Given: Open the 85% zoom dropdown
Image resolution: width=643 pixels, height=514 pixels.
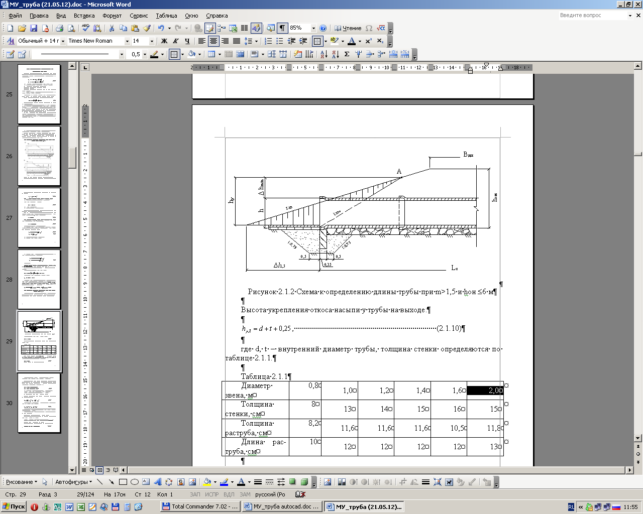Looking at the screenshot, I should [313, 28].
